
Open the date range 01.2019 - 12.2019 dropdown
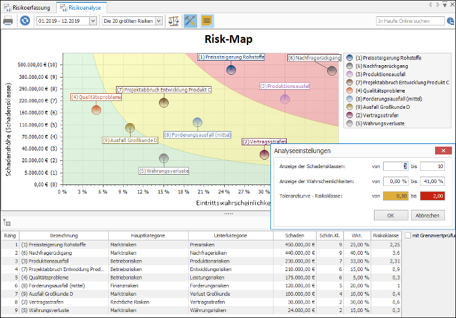(x=93, y=21)
